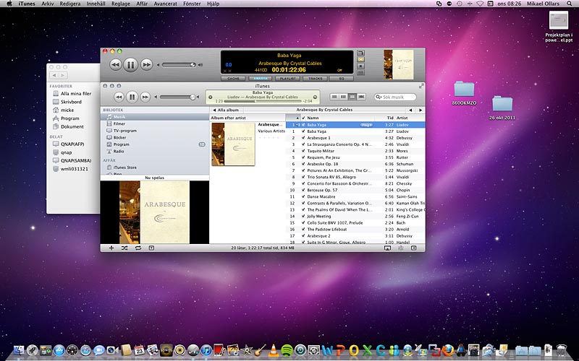The width and height of the screenshot is (579, 361).
Task: Click the Sök musik search field
Action: (x=395, y=97)
